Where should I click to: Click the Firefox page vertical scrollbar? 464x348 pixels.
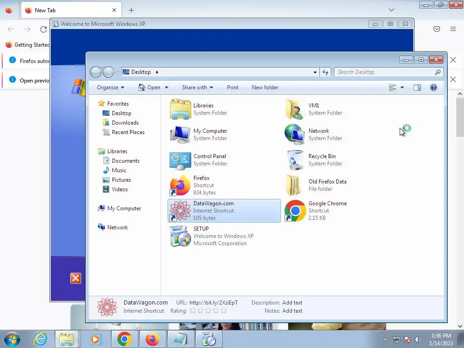point(460,118)
